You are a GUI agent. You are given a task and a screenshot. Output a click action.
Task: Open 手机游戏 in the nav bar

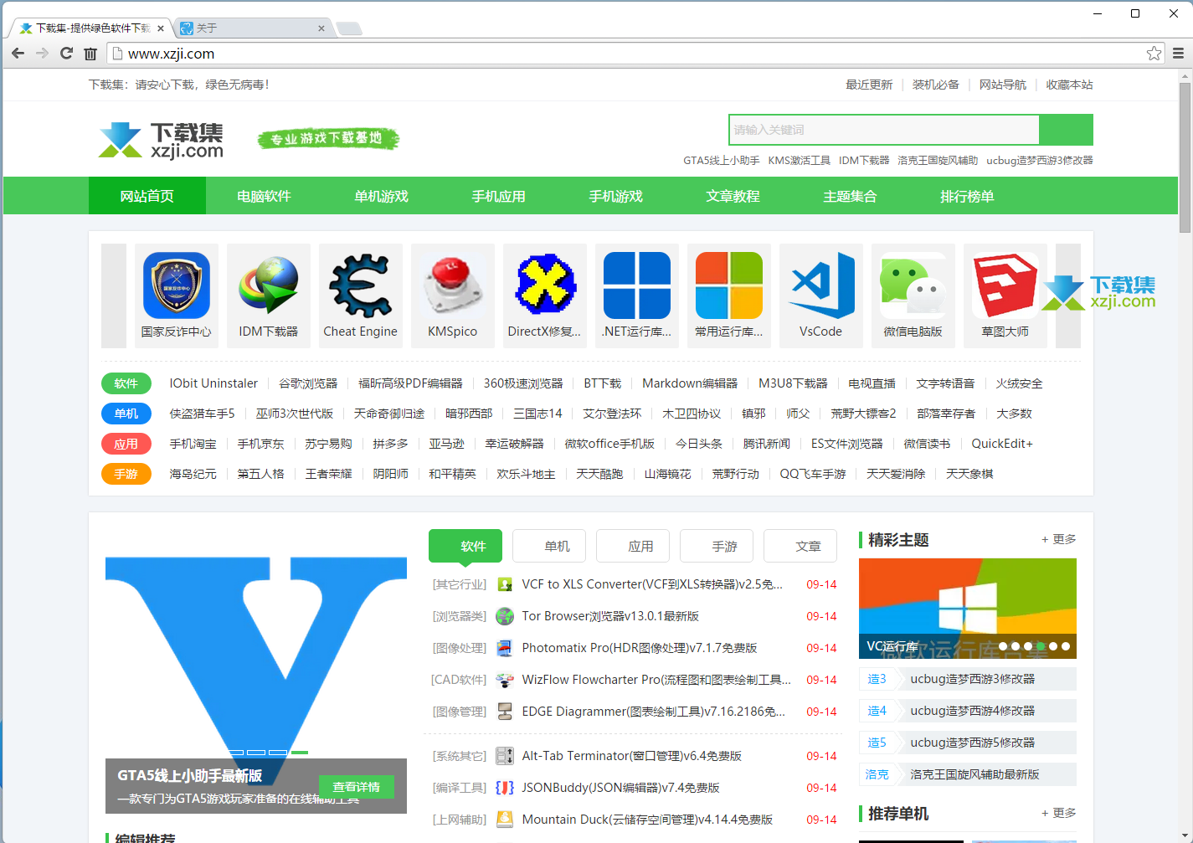tap(616, 196)
